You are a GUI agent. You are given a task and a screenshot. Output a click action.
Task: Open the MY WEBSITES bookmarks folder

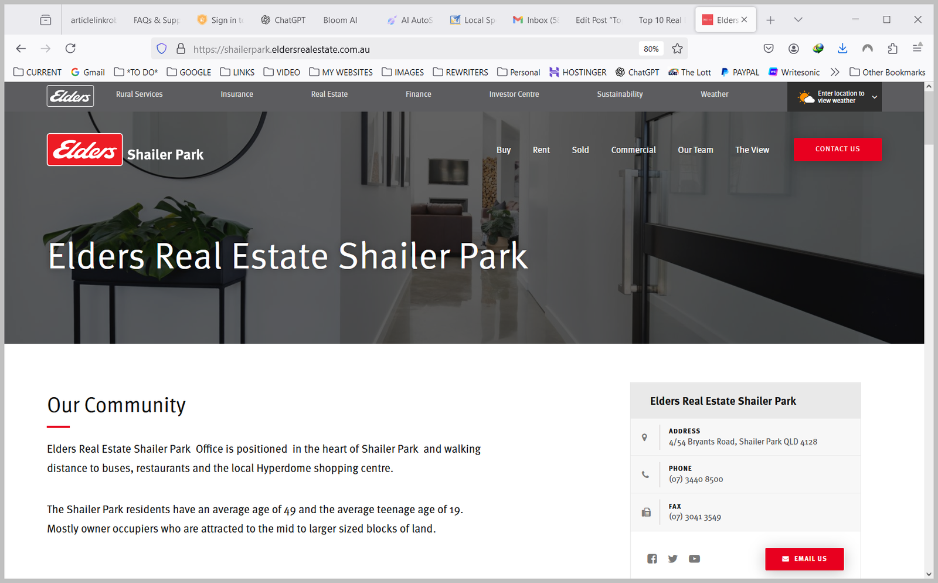pyautogui.click(x=341, y=72)
